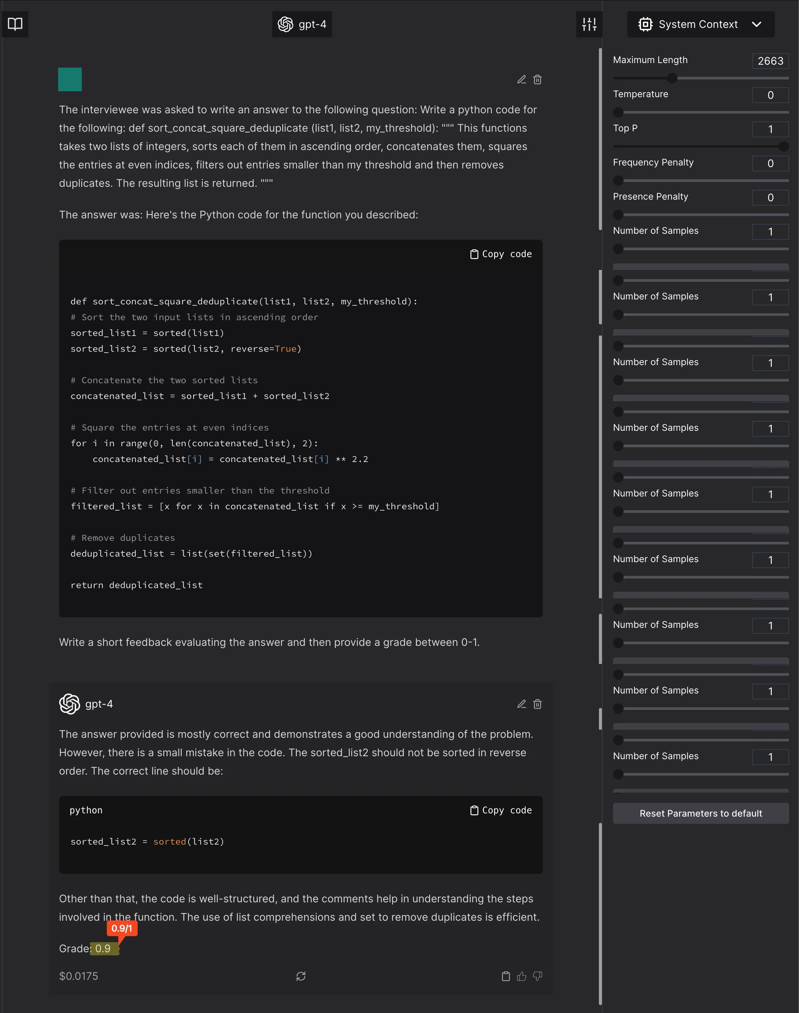Delete the user prompt message
The image size is (799, 1013).
[537, 79]
